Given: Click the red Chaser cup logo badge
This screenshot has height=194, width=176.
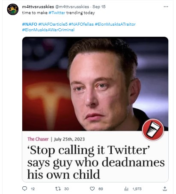Looking at the screenshot, I should (153, 130).
